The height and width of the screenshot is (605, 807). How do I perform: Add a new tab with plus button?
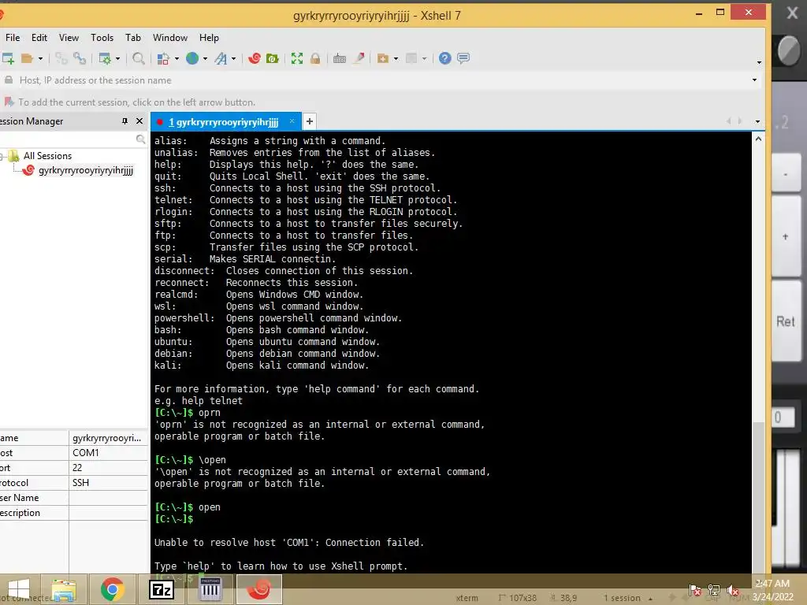point(309,121)
